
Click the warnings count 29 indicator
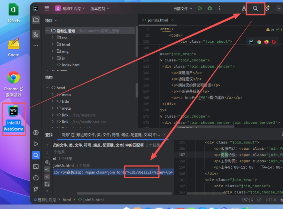(x=270, y=30)
